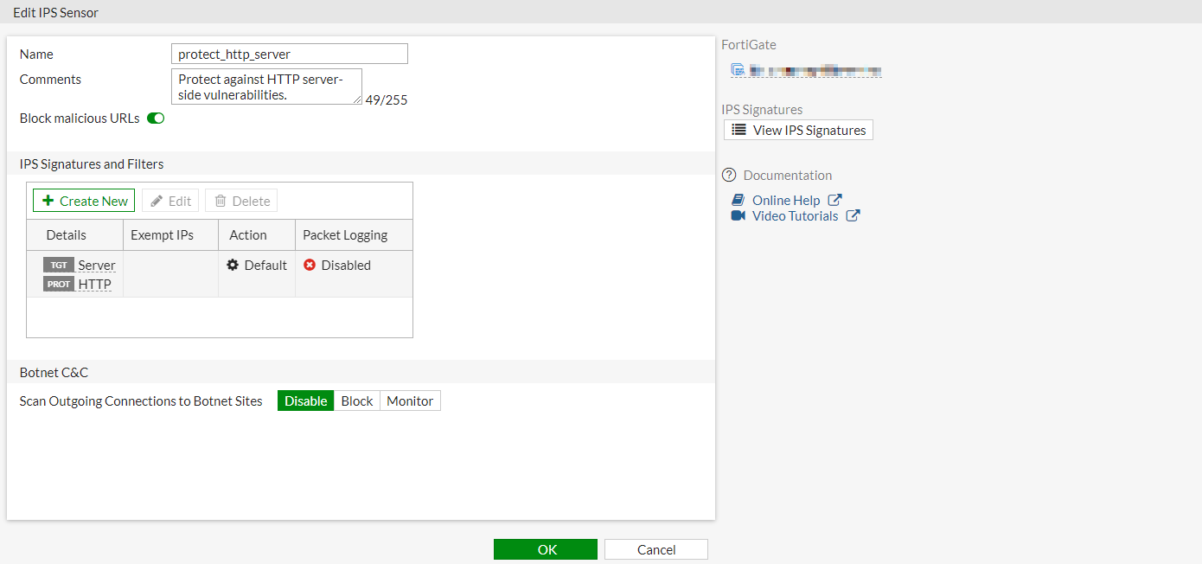Viewport: 1202px width, 564px height.
Task: Click inside the Name input field
Action: tap(289, 54)
